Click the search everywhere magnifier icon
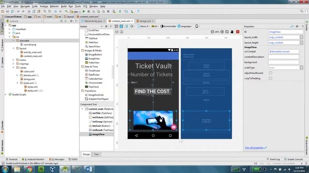 pos(301,11)
